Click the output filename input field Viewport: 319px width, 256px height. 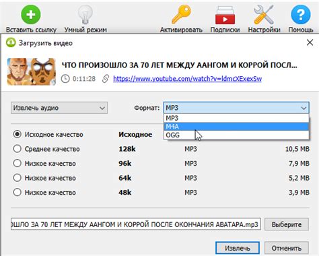pyautogui.click(x=136, y=224)
